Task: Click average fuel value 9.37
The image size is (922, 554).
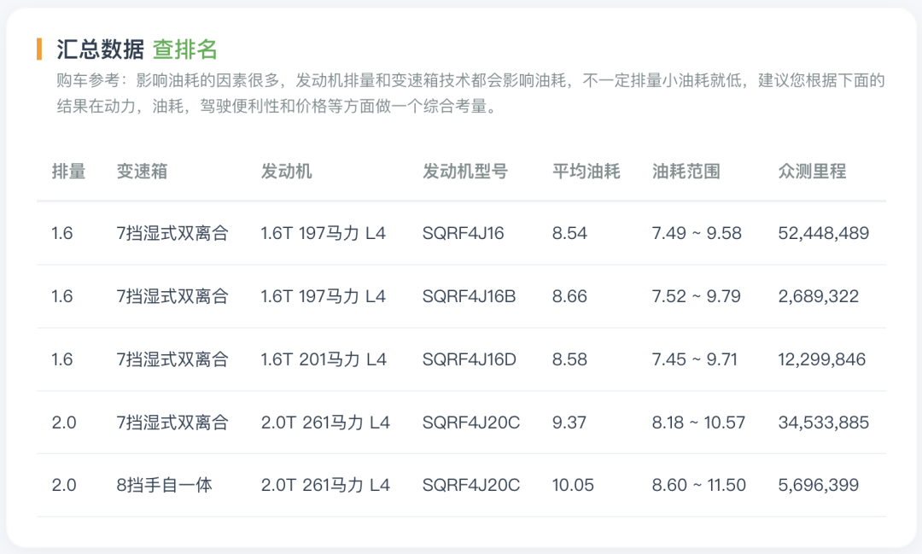Action: (569, 423)
